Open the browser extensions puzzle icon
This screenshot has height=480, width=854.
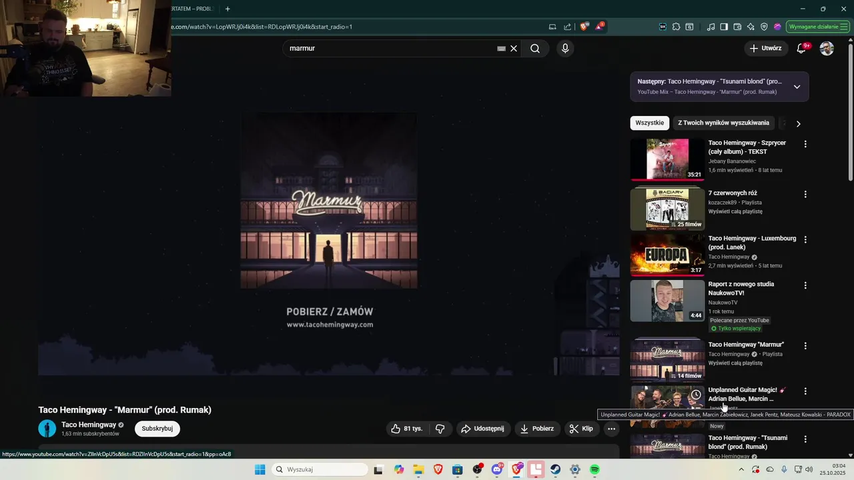tap(676, 27)
